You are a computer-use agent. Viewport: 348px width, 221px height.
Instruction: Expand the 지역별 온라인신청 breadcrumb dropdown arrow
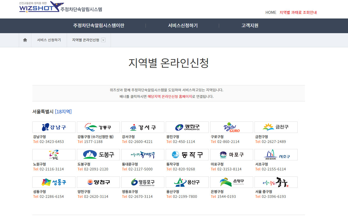pyautogui.click(x=103, y=40)
